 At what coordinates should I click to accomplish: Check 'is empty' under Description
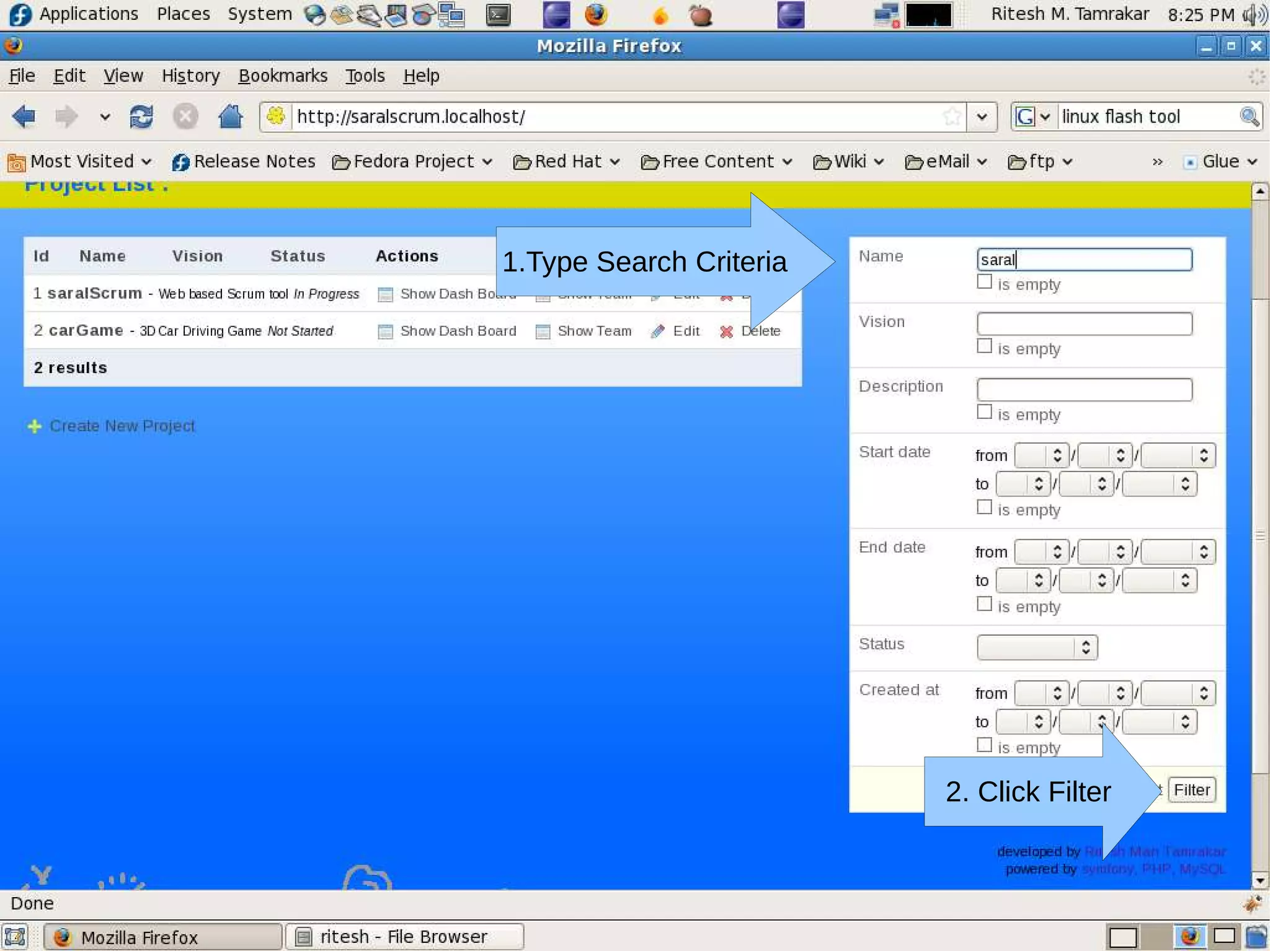coord(984,412)
